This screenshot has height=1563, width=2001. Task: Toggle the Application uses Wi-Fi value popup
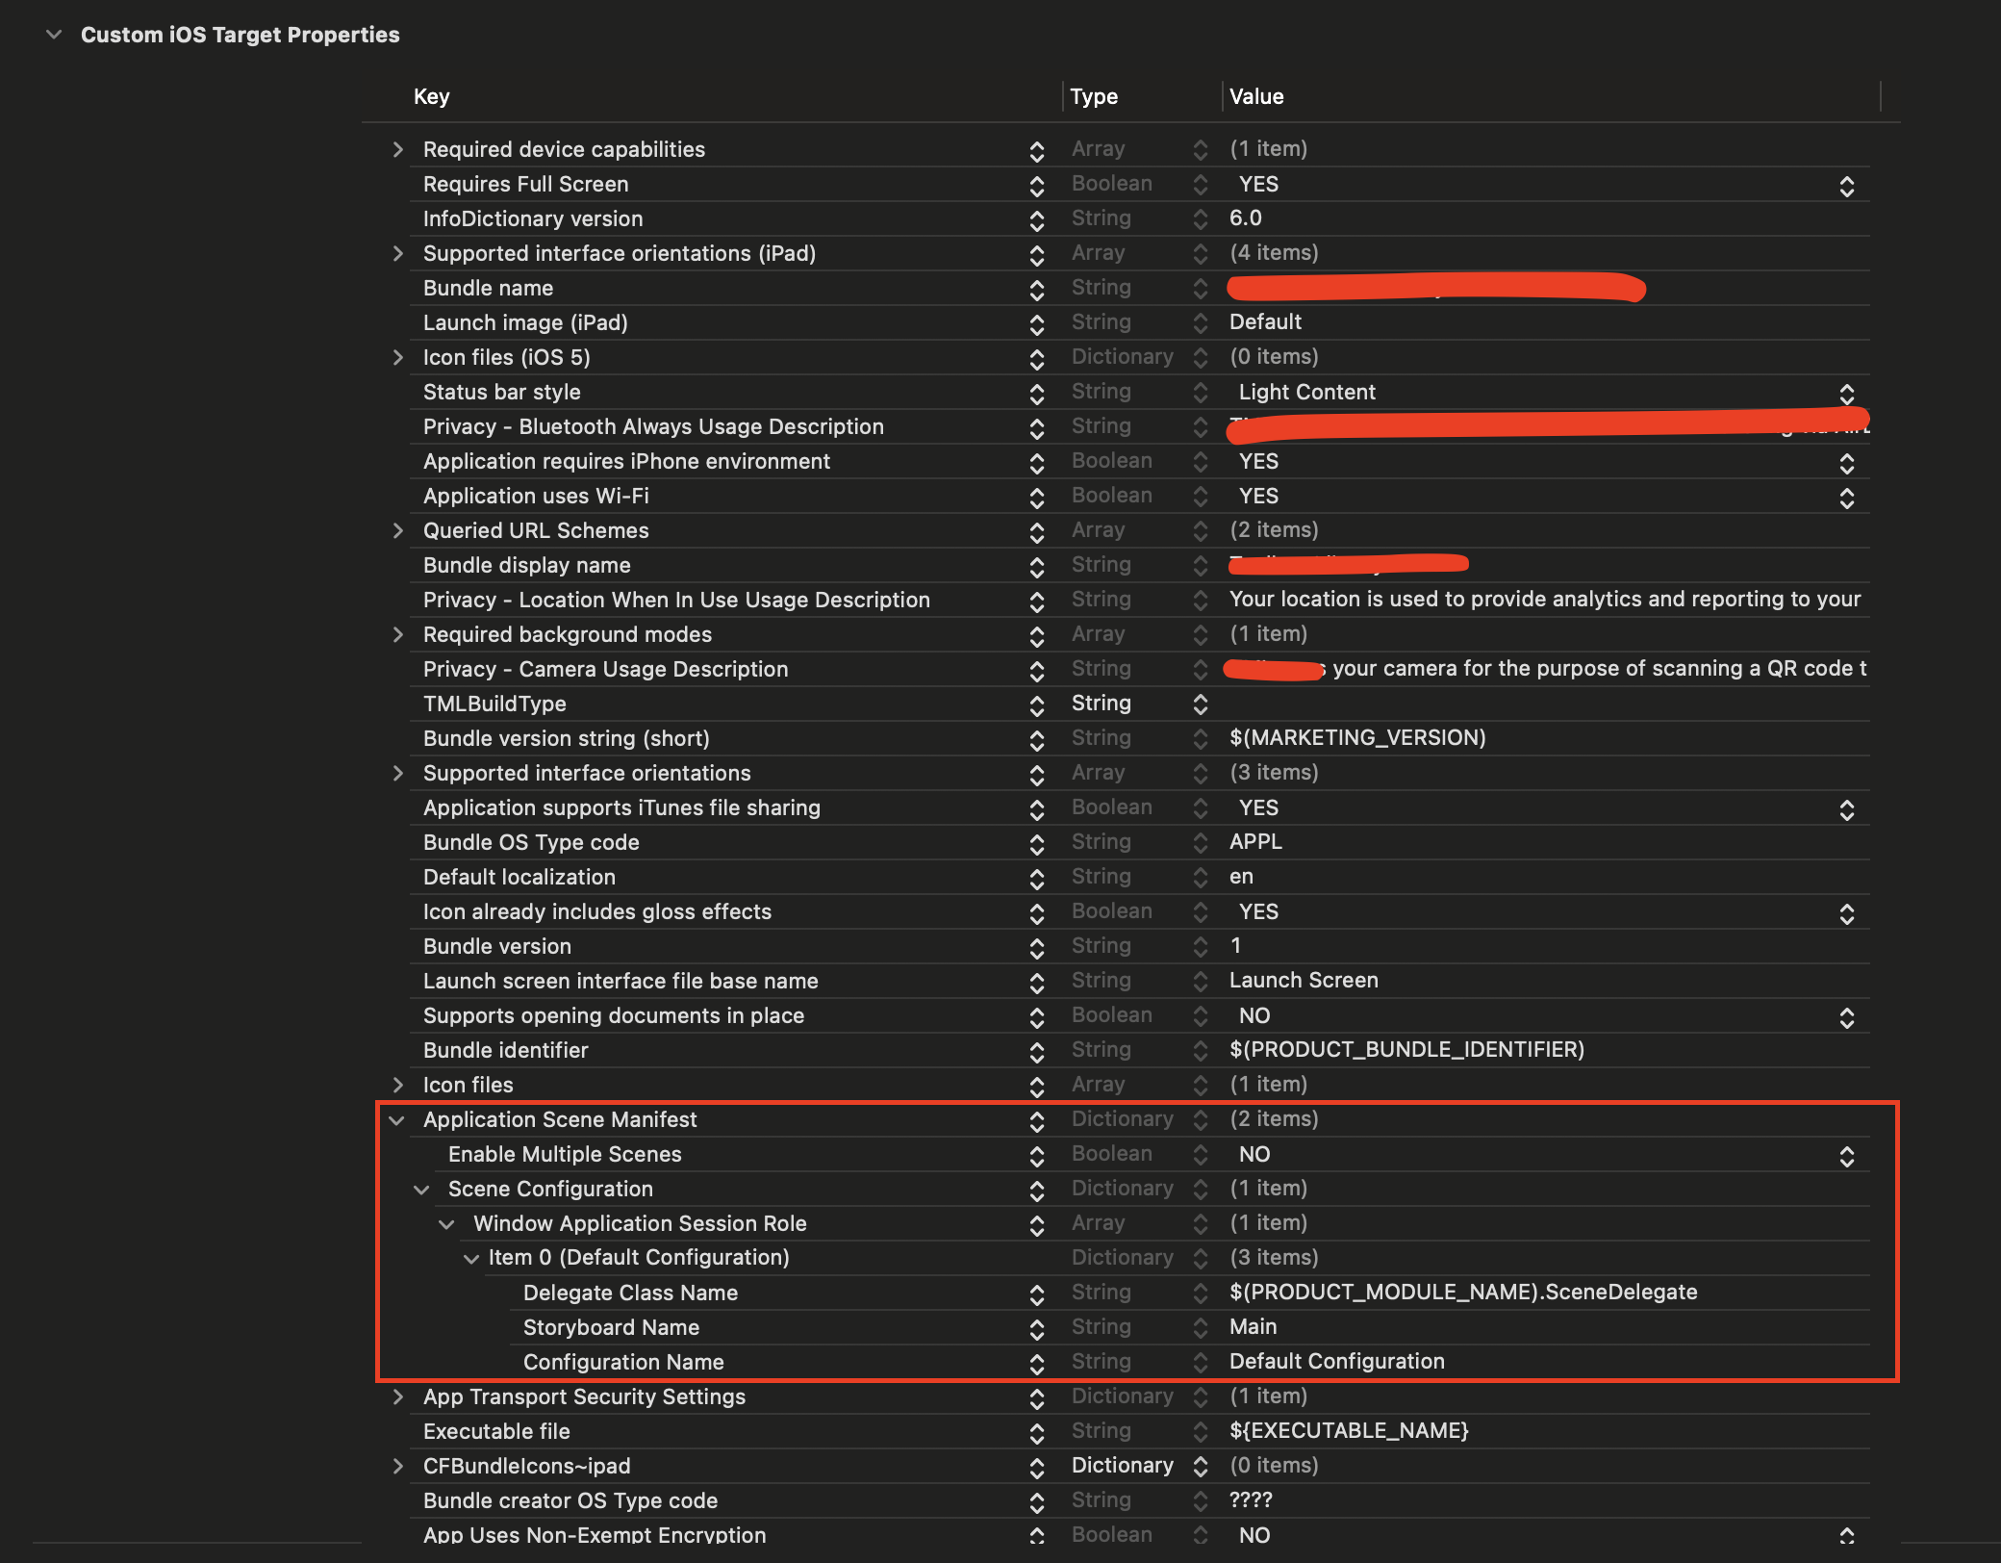click(1846, 497)
